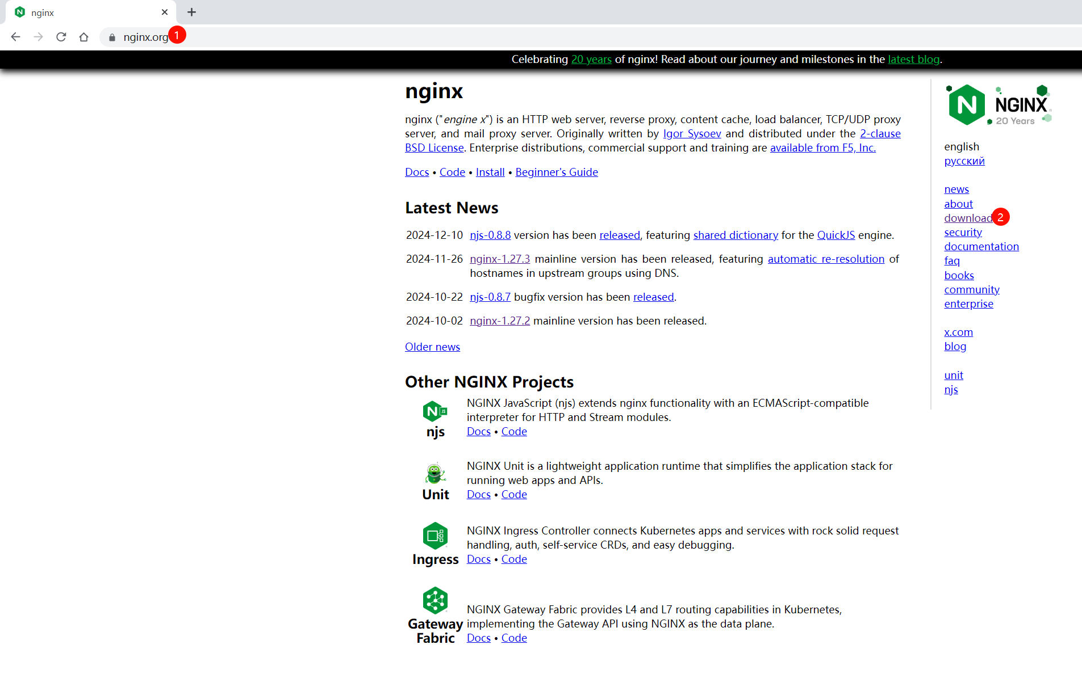Click the browser forward arrow
The width and height of the screenshot is (1082, 674).
point(38,37)
